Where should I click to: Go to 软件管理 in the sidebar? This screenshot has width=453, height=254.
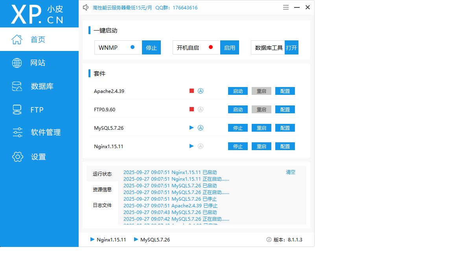(x=46, y=132)
